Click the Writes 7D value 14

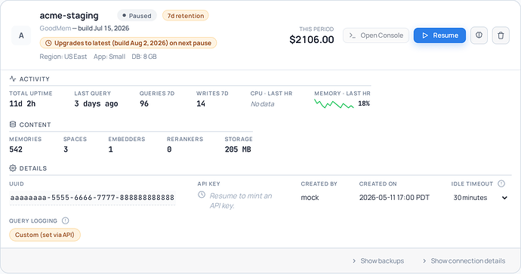click(x=201, y=103)
